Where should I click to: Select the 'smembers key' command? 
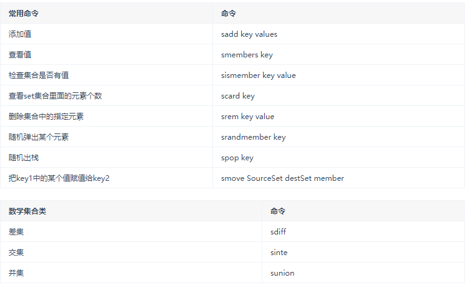click(247, 55)
